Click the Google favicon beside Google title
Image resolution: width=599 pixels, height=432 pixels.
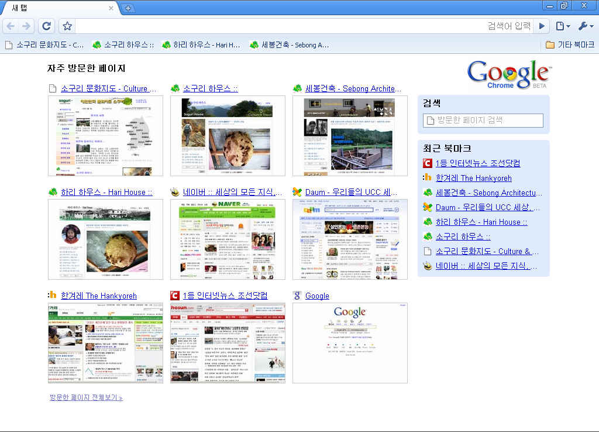tap(297, 296)
